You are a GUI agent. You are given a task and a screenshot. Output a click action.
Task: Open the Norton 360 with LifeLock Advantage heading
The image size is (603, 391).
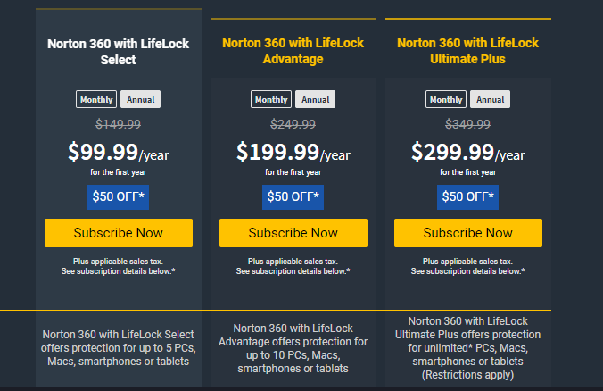(x=293, y=51)
